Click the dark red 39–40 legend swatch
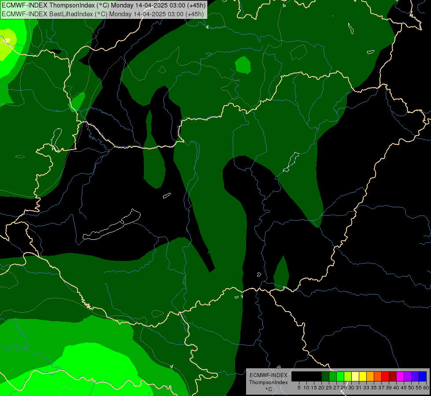The height and width of the screenshot is (396, 431). click(x=393, y=376)
